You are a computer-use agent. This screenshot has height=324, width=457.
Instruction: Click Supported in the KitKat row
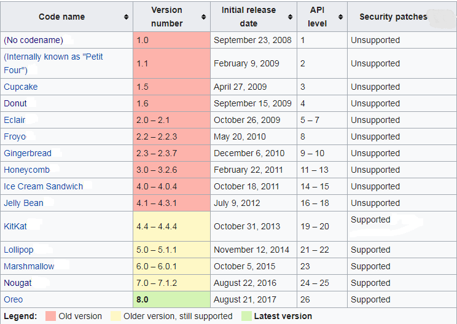[370, 219]
